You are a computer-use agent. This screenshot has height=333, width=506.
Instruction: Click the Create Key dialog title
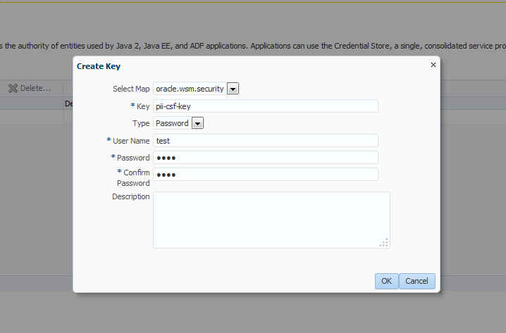tap(99, 66)
